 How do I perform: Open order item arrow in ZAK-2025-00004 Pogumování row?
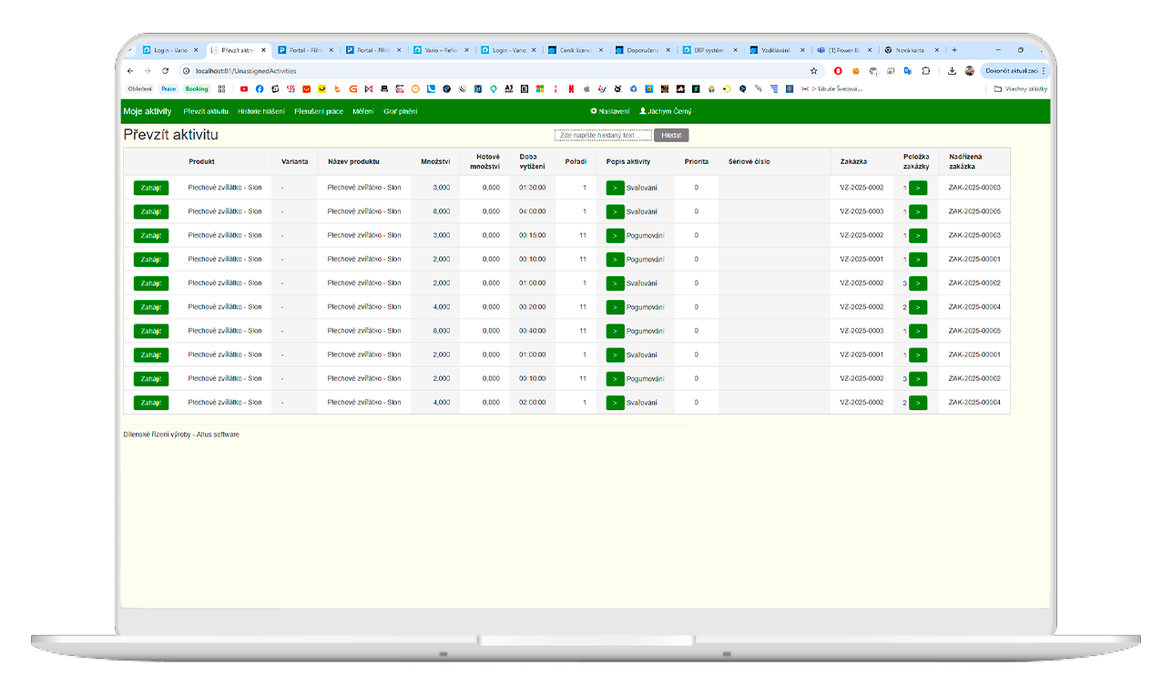(x=918, y=307)
